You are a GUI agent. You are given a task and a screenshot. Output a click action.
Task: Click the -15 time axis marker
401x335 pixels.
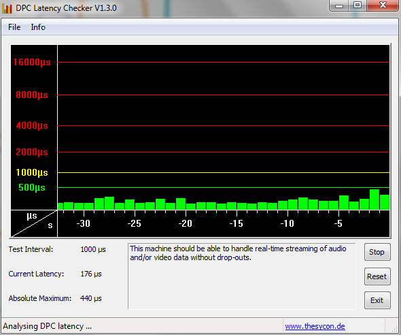click(236, 223)
